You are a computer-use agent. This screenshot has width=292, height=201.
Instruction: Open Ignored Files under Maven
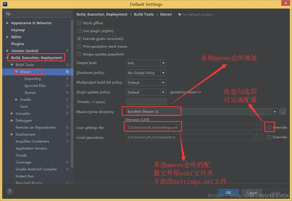(x=35, y=86)
